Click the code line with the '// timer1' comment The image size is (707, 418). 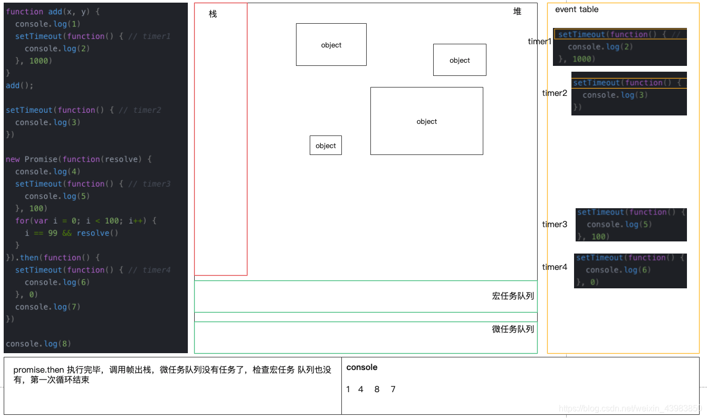(x=93, y=36)
